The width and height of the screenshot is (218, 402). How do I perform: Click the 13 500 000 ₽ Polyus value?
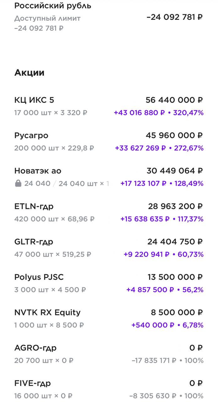click(x=175, y=277)
